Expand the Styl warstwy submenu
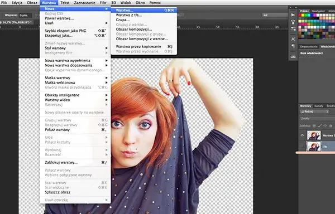 75,48
